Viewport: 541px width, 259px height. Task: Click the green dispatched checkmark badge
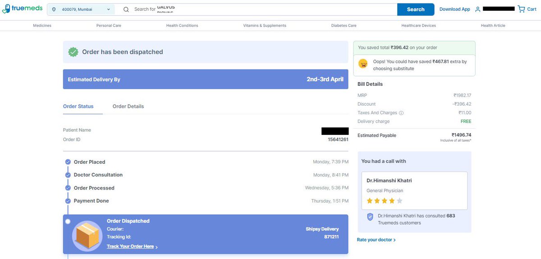click(73, 52)
